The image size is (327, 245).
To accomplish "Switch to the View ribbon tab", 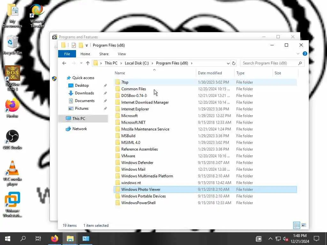I will tap(122, 54).
